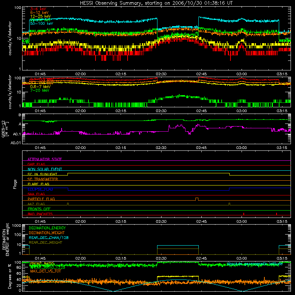The image size is (295, 295).
Task: Click the REAR_DEC_WEIGHT legend label
Action: pyautogui.click(x=45, y=243)
